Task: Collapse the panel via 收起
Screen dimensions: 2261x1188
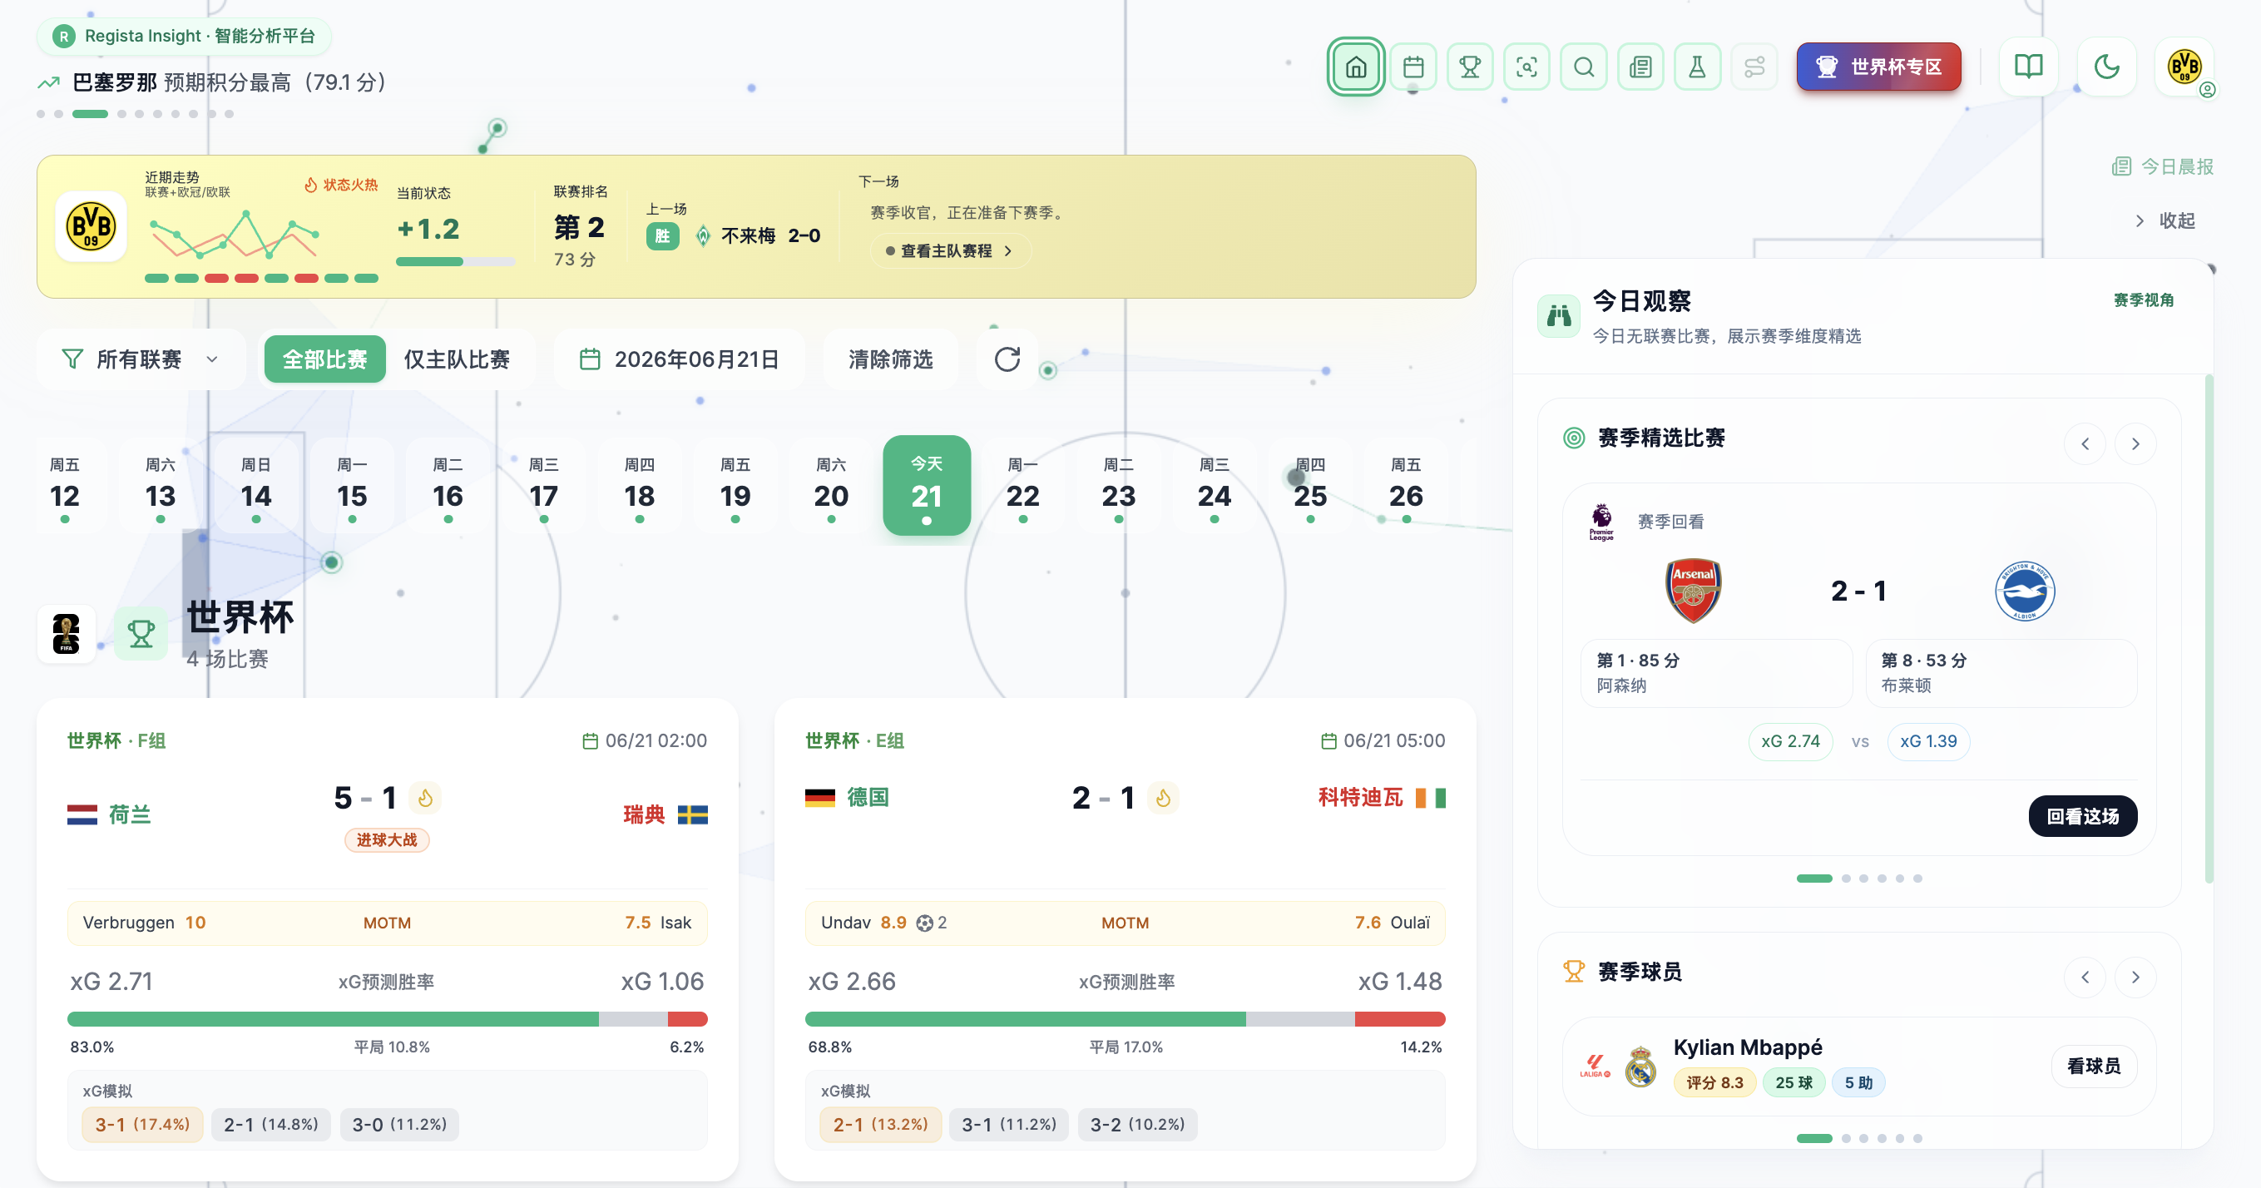Action: (x=2165, y=220)
